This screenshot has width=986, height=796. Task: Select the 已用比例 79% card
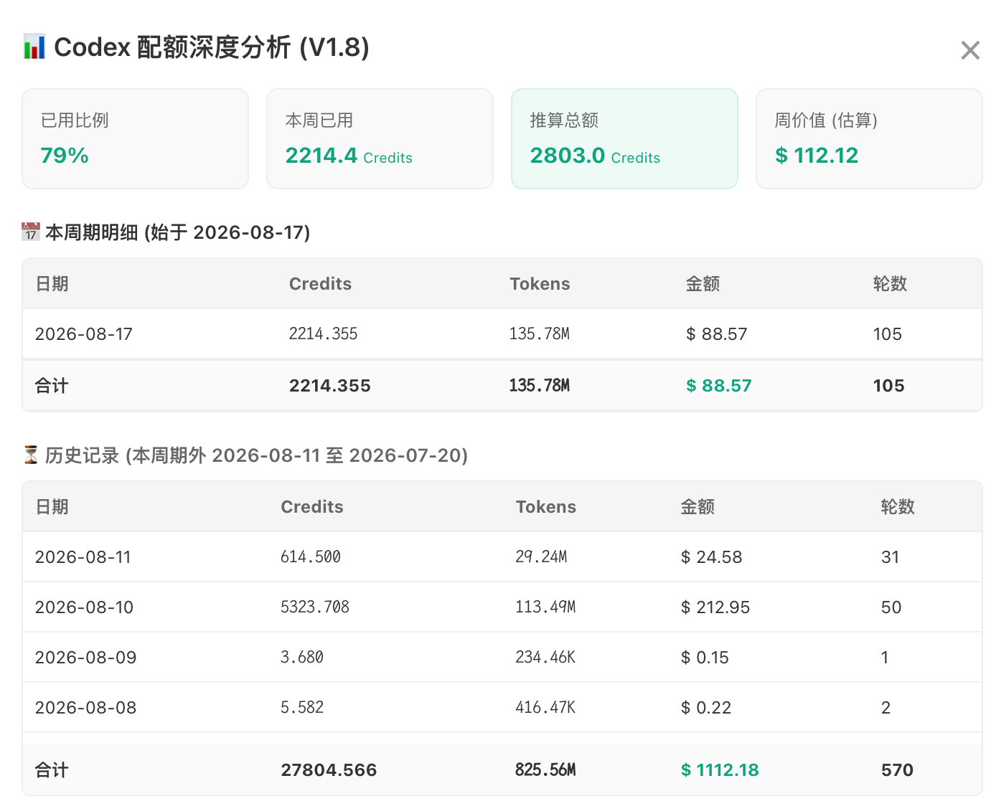coord(135,138)
